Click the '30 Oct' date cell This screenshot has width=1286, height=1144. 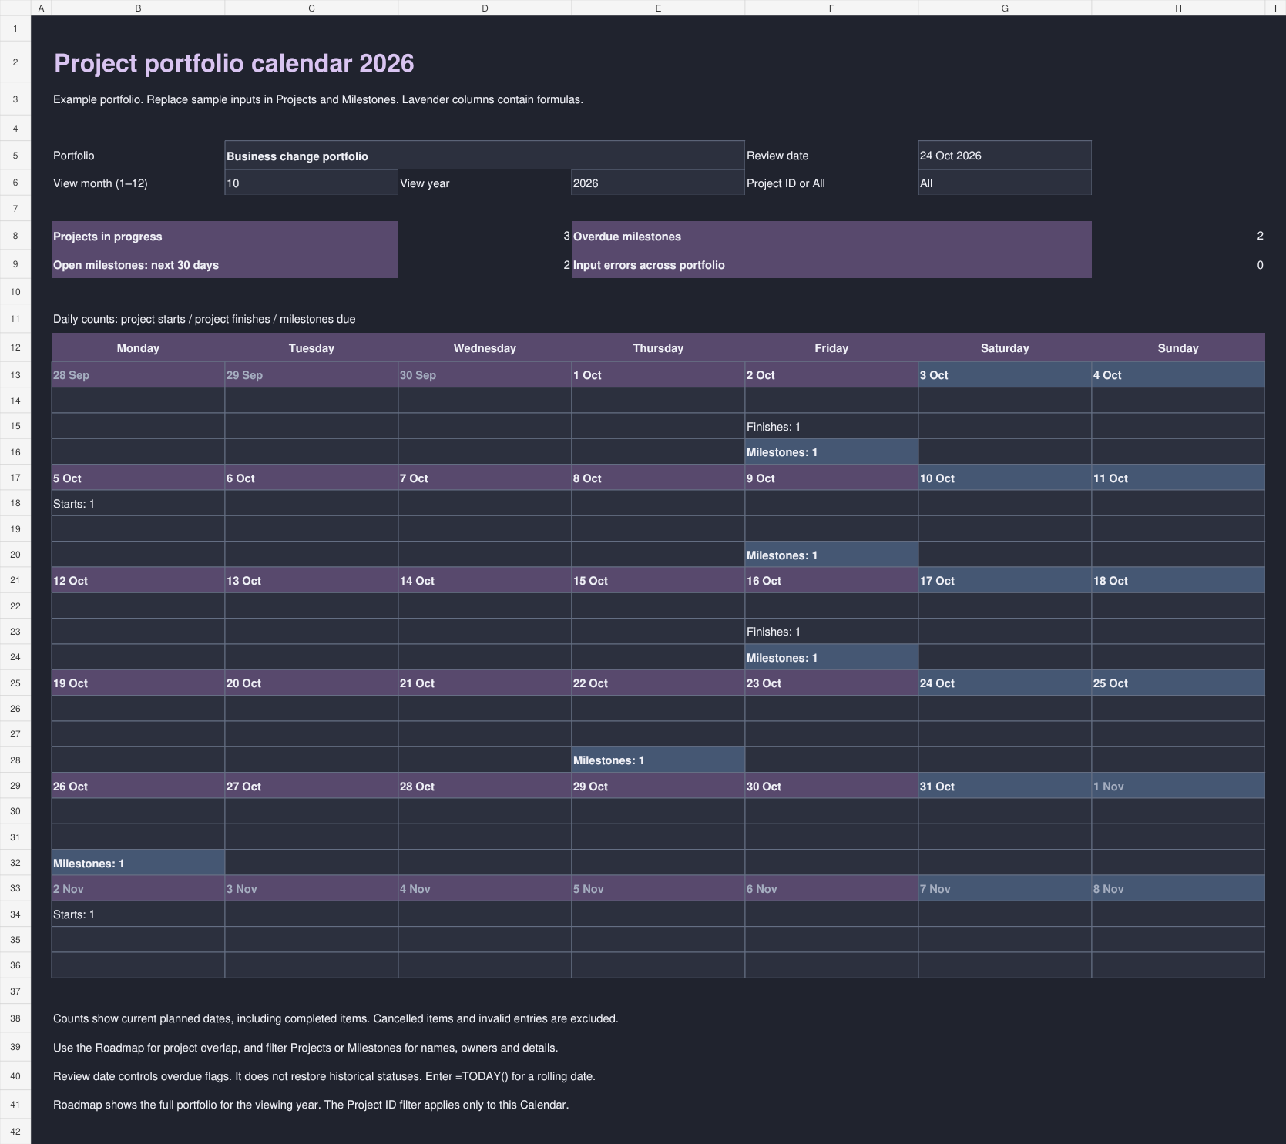[831, 787]
